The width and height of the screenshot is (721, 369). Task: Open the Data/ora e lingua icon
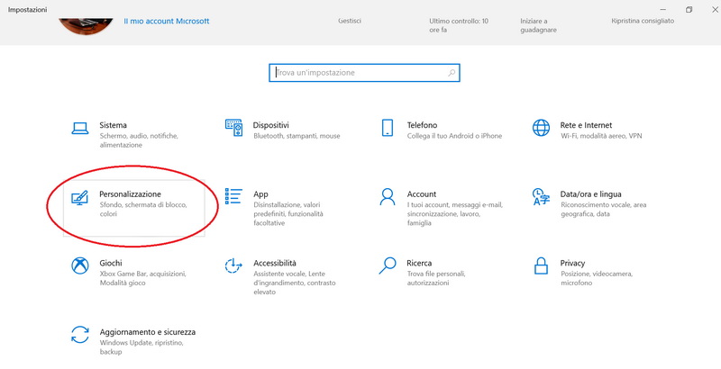pos(541,196)
